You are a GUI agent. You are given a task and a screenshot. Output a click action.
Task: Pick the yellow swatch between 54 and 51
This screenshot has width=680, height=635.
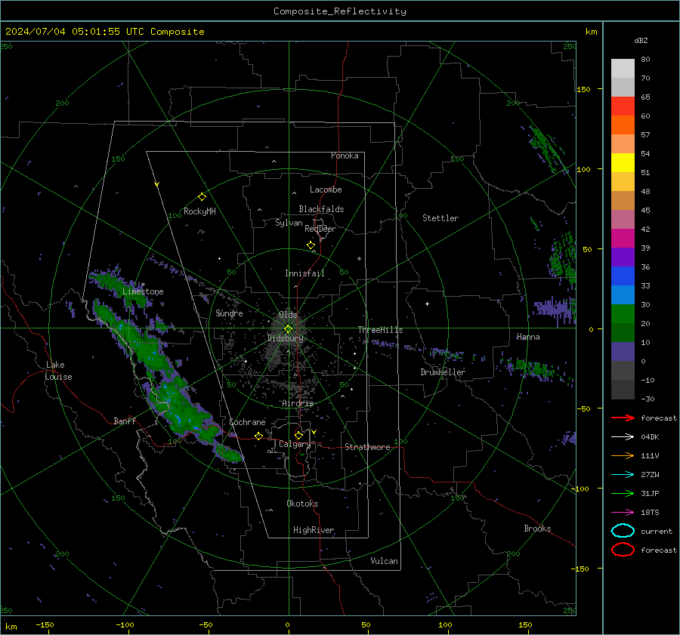tap(623, 163)
